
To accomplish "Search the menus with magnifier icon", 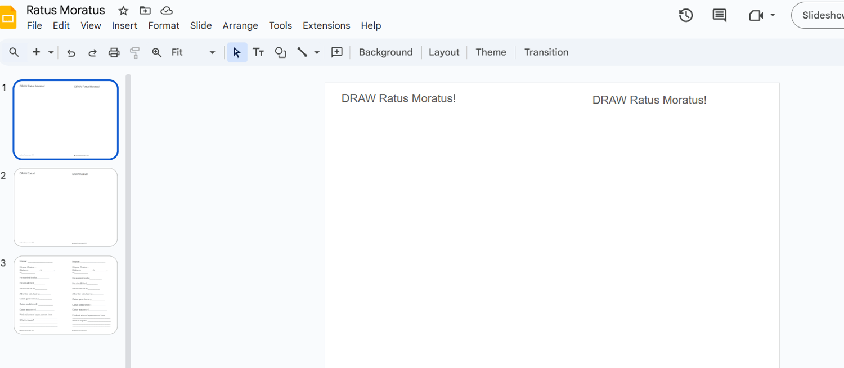I will (14, 52).
